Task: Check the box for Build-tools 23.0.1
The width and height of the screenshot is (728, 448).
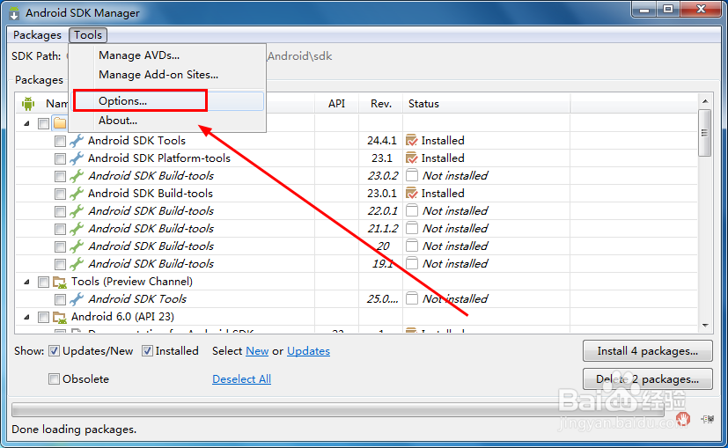Action: click(x=60, y=194)
